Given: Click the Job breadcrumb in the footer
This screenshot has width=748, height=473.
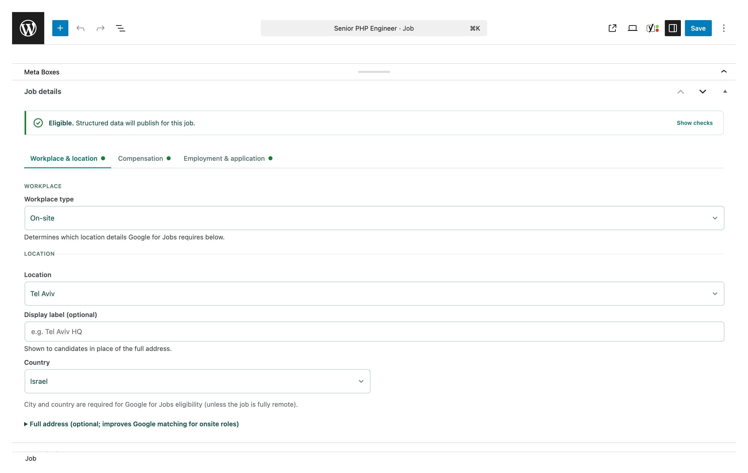Looking at the screenshot, I should pyautogui.click(x=31, y=458).
